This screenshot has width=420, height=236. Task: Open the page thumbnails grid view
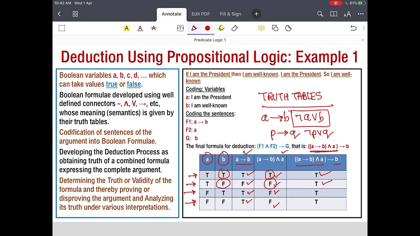[x=75, y=14]
